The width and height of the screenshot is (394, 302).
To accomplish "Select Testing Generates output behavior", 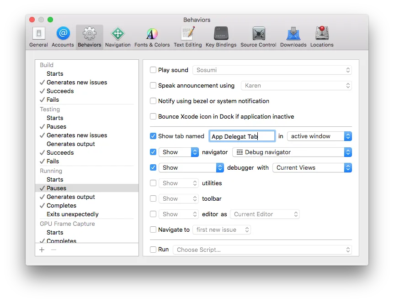I will pyautogui.click(x=87, y=144).
